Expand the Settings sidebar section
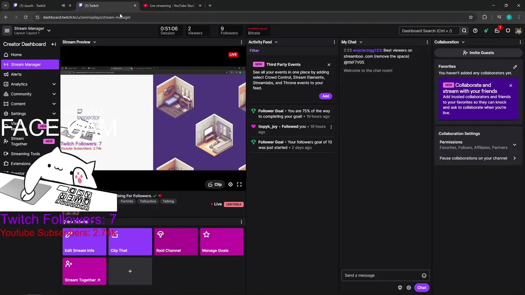The height and width of the screenshot is (295, 525). point(54,114)
